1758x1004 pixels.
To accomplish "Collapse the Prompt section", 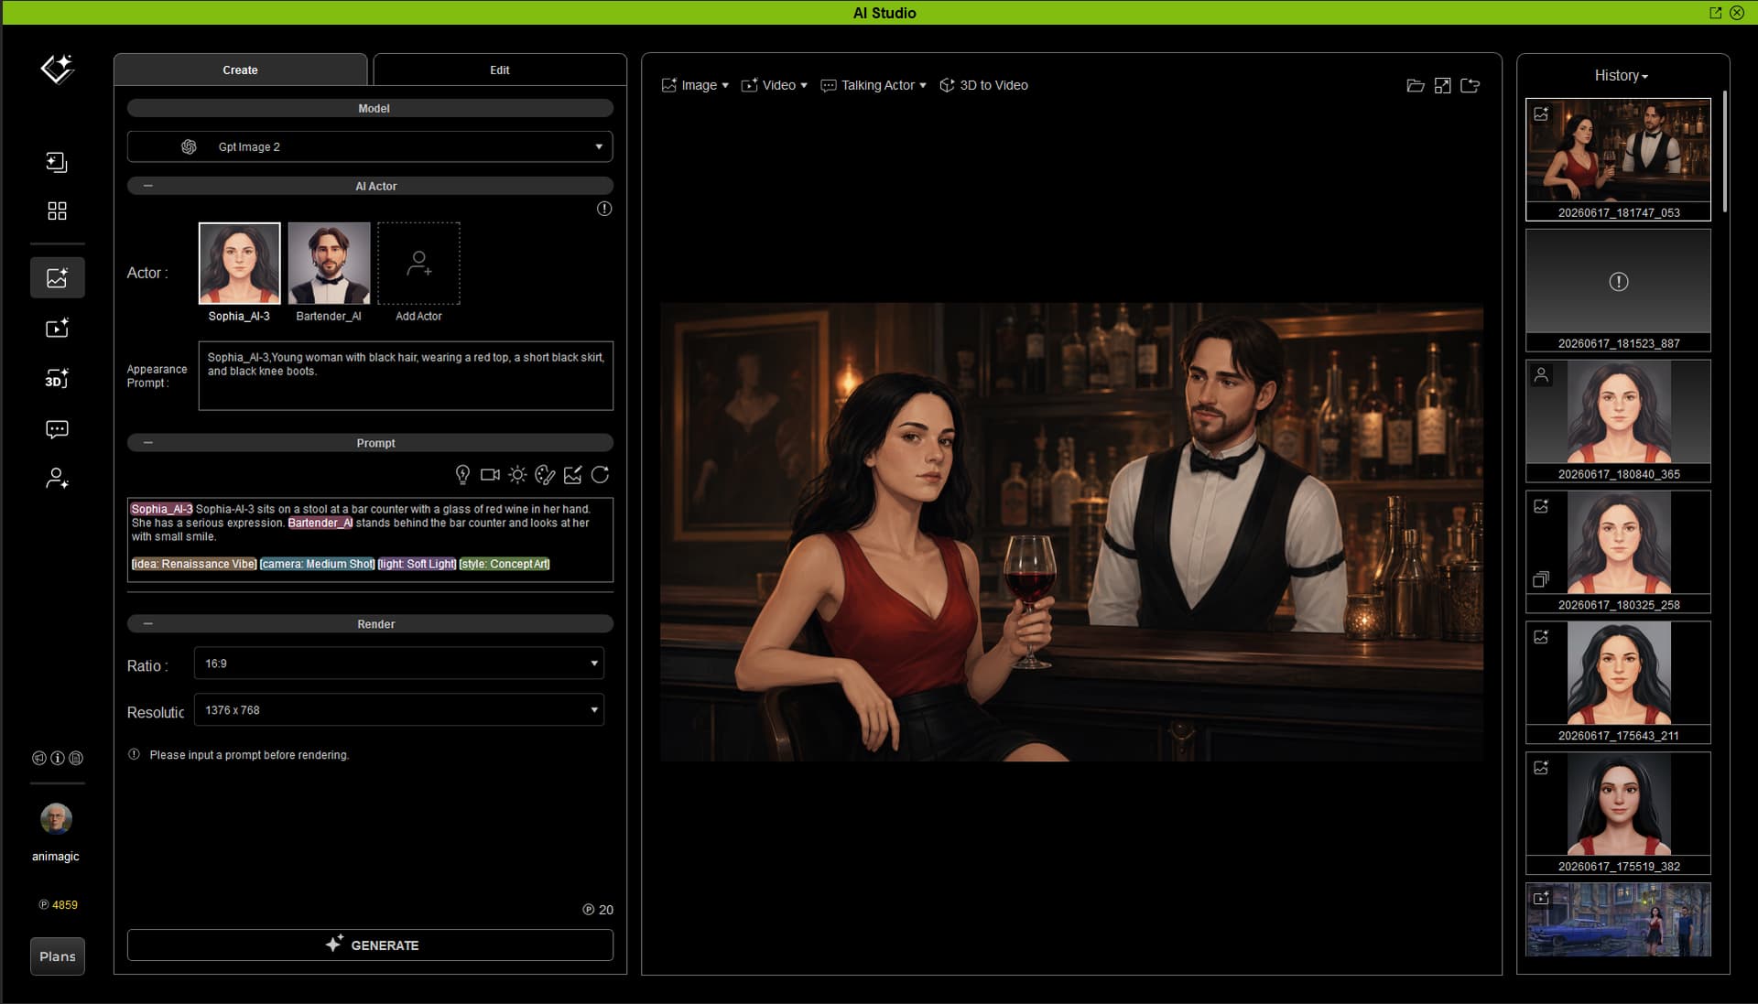I will [x=148, y=443].
